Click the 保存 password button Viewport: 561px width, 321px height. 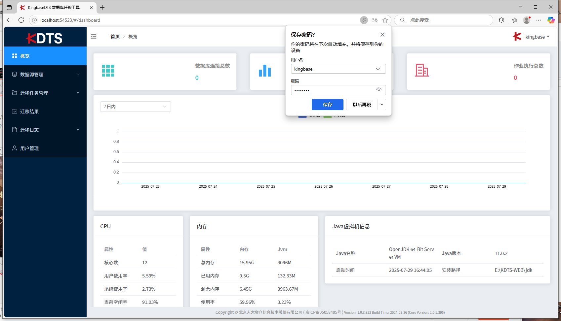[x=328, y=105]
